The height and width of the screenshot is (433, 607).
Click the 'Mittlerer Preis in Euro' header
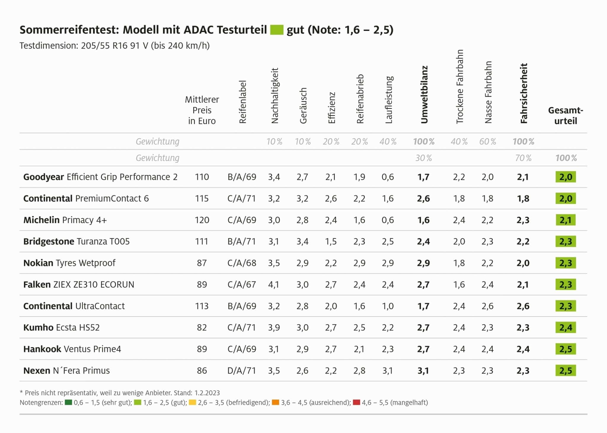pos(202,110)
